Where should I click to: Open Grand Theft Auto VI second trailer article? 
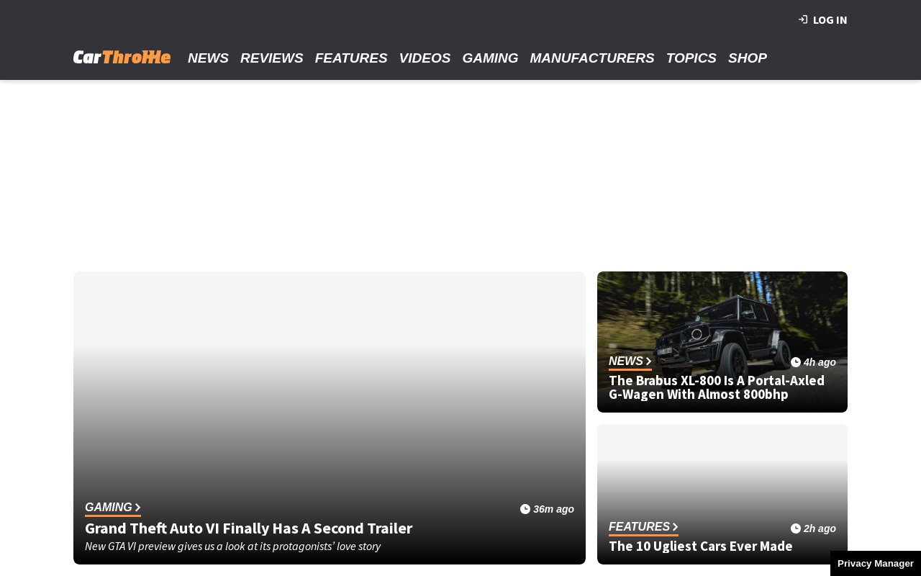(248, 528)
